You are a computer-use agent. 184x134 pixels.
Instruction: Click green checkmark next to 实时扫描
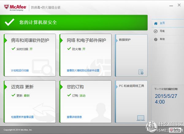coord(13,48)
